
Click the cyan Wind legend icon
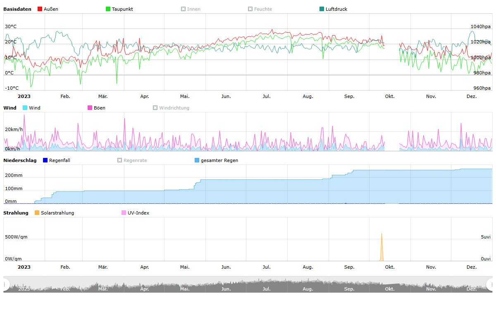[25, 108]
